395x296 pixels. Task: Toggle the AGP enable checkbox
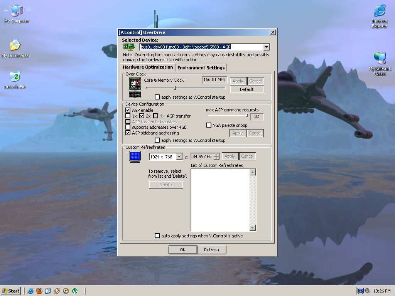coord(128,110)
